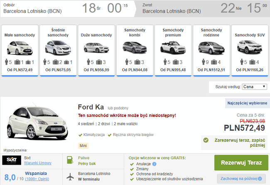Screen dimensions: 270x185
Task: Click Zwrot location Barcelona Lotnisko (BCN)
Action: pos(172,11)
